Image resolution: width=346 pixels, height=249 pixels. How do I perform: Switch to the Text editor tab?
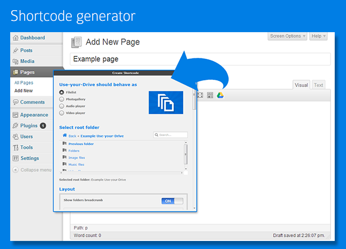pyautogui.click(x=319, y=85)
